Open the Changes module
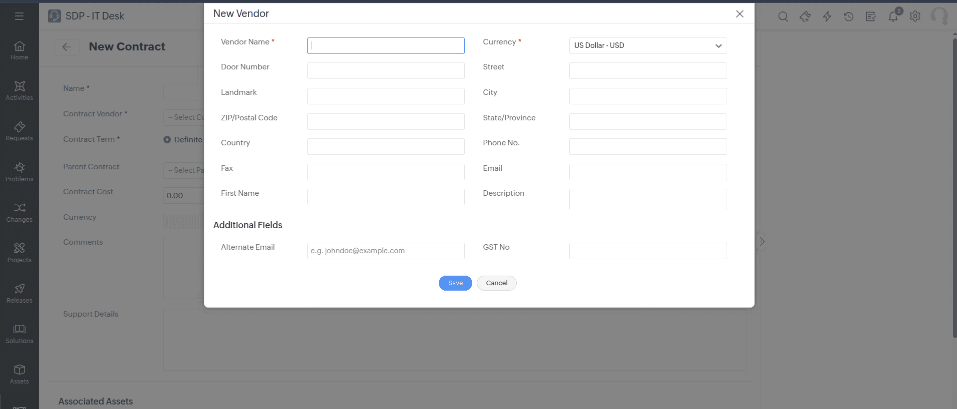The image size is (957, 409). point(19,213)
